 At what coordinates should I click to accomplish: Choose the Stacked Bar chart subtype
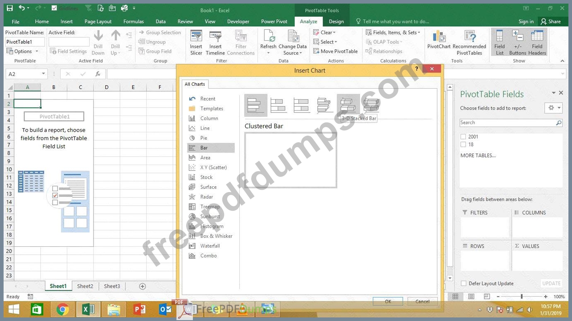click(278, 105)
